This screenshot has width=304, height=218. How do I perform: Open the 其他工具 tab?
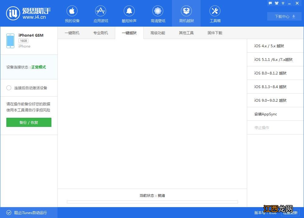[186, 33]
